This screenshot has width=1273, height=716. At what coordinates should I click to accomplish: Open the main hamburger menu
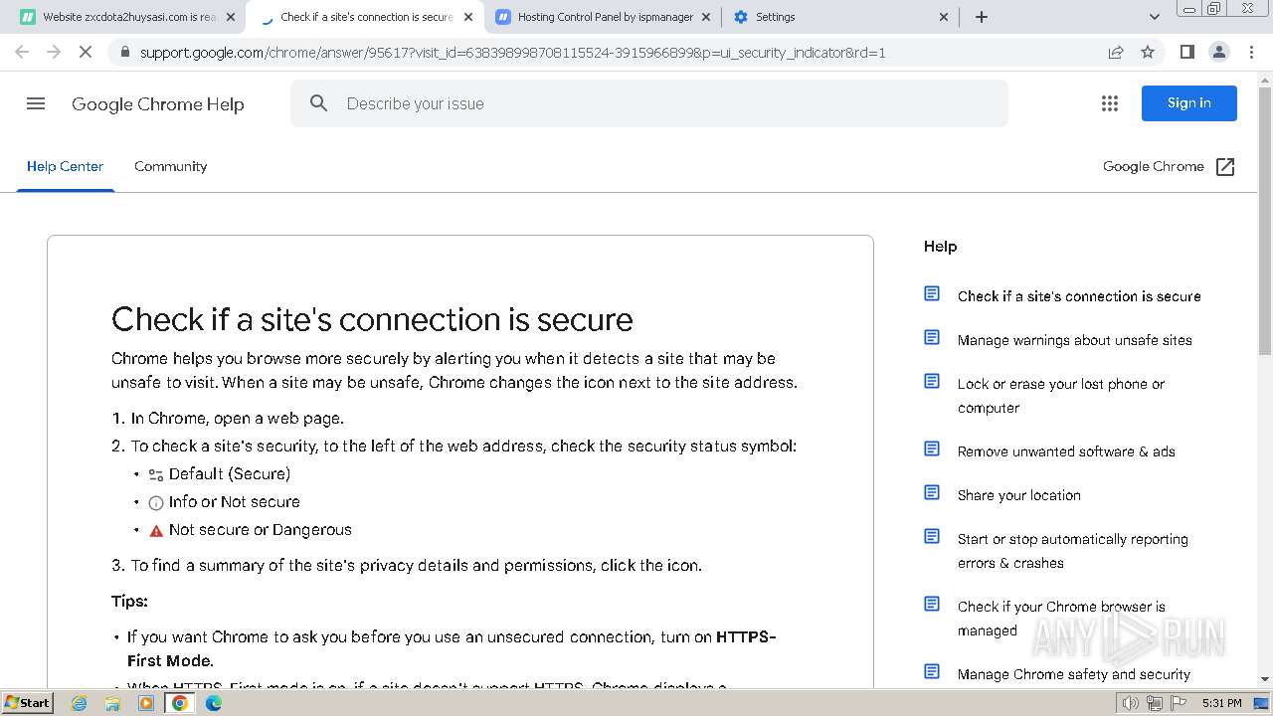click(x=36, y=103)
